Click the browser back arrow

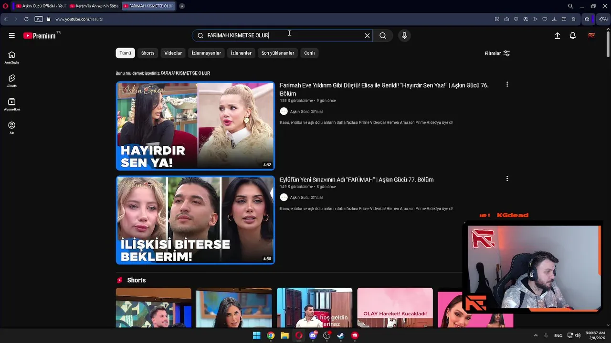tap(5, 19)
